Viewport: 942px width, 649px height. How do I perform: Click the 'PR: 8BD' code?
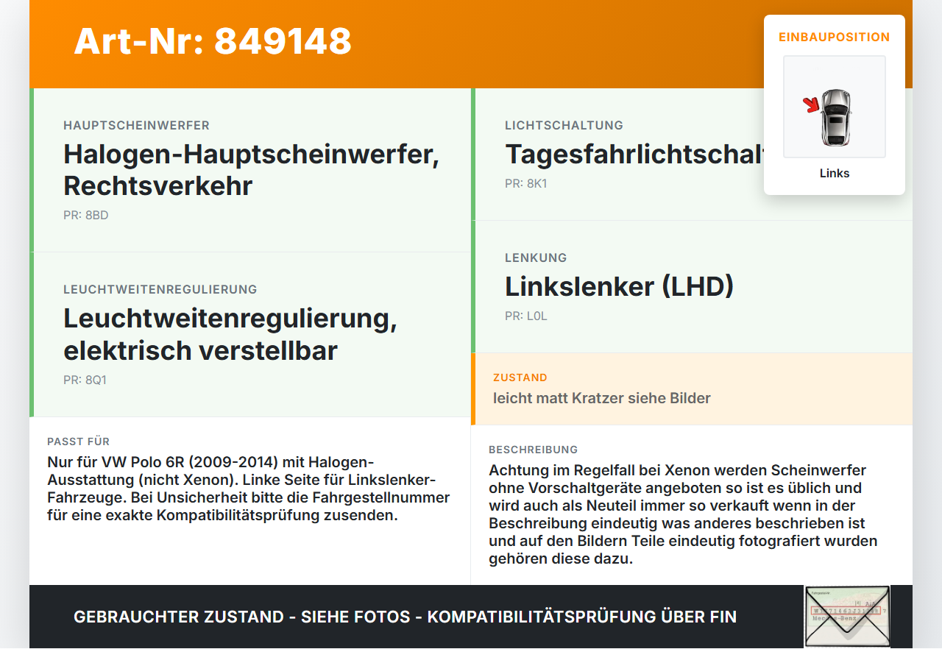[x=86, y=216]
